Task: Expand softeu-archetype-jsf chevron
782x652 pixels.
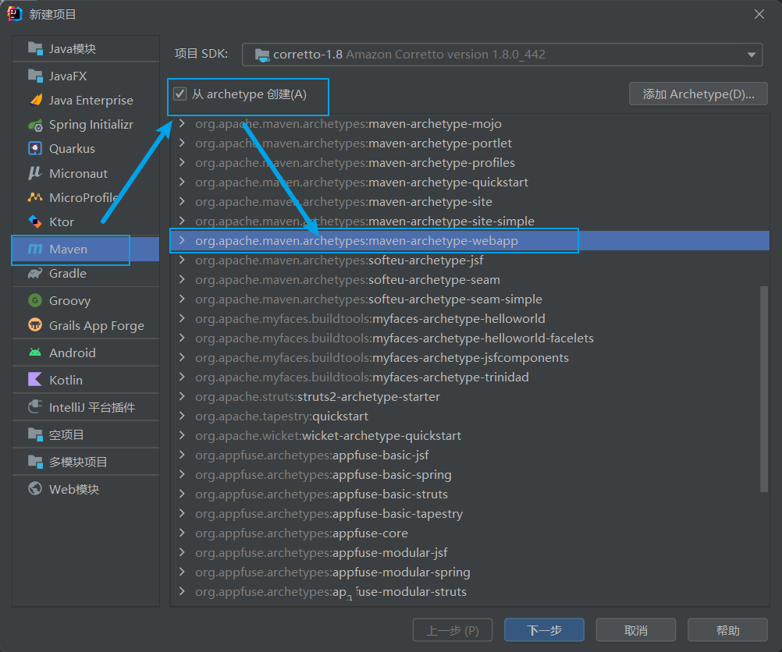Action: (x=182, y=260)
